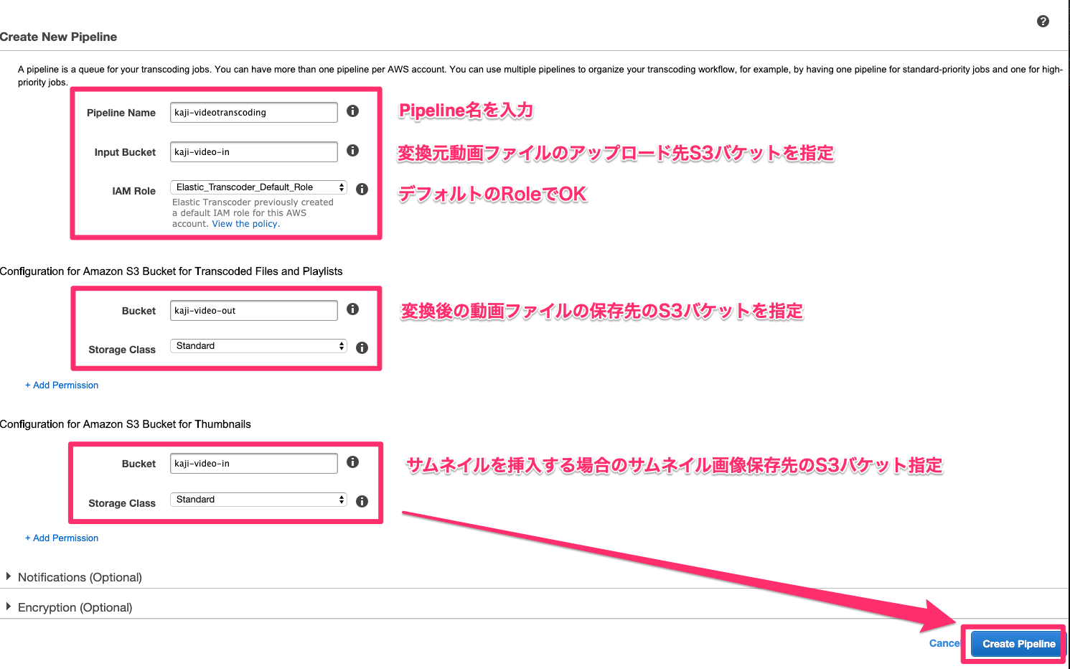
Task: Click the info icon beside Pipeline Name
Action: click(352, 111)
